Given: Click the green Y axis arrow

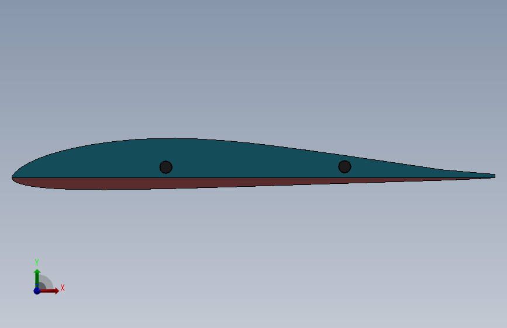Looking at the screenshot, I should tap(37, 278).
